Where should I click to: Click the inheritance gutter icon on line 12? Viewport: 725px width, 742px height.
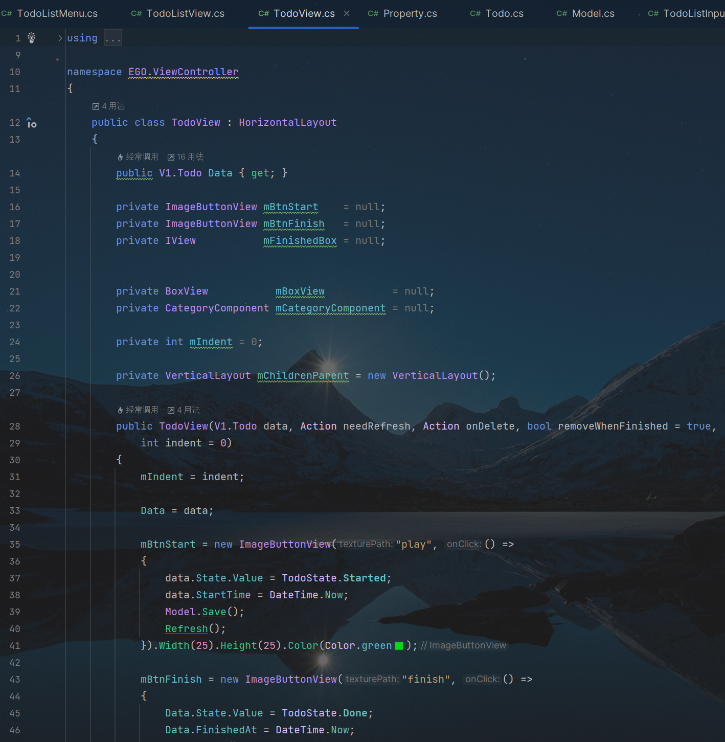32,123
